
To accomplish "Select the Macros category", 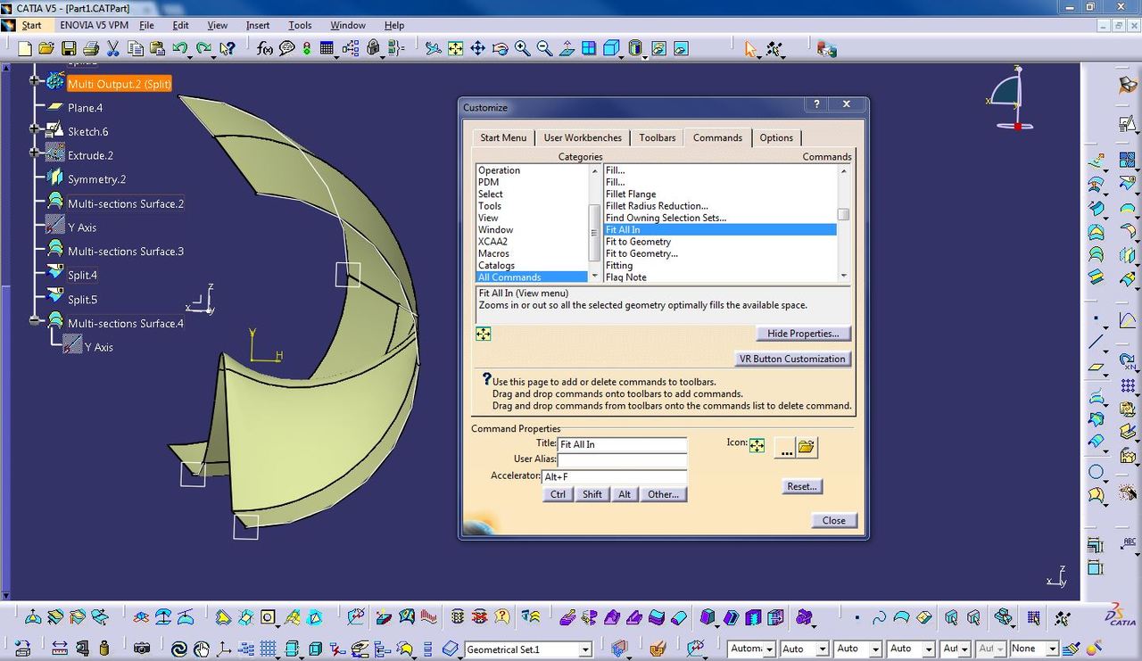I will [x=494, y=253].
